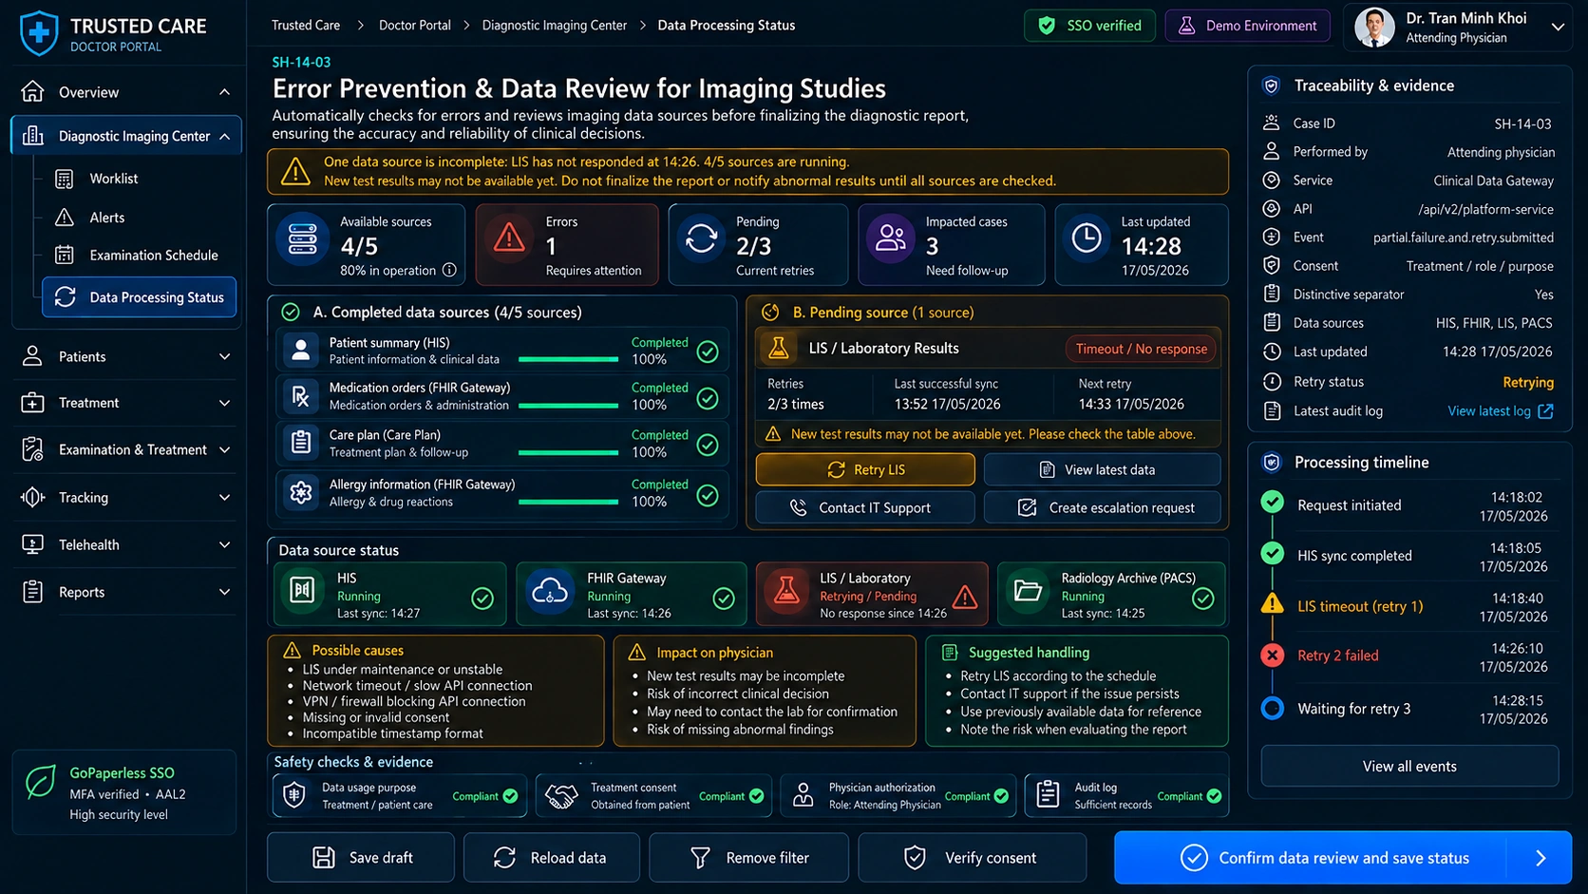
Task: Open Alerts in the sidebar
Action: 106,218
